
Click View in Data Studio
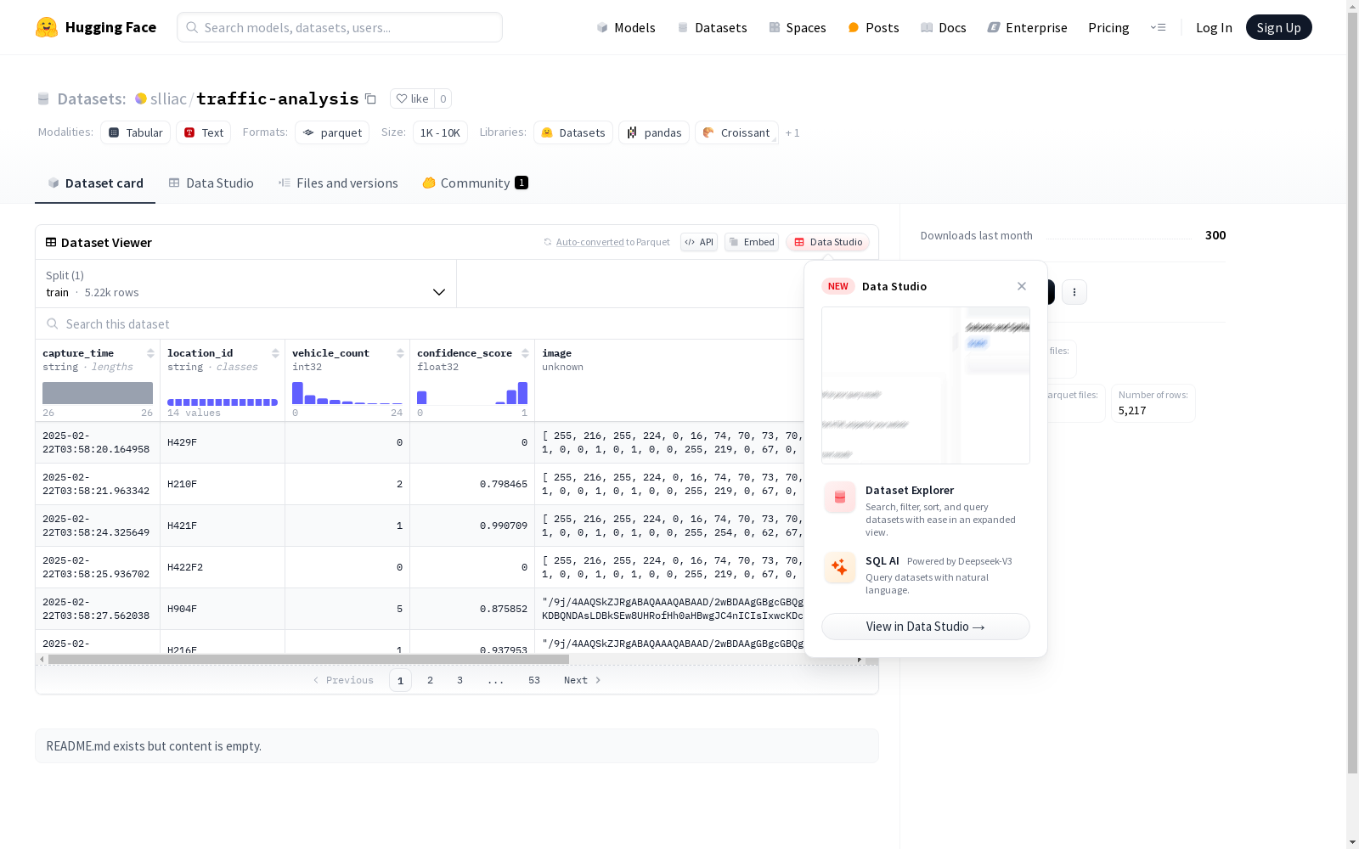click(x=926, y=627)
